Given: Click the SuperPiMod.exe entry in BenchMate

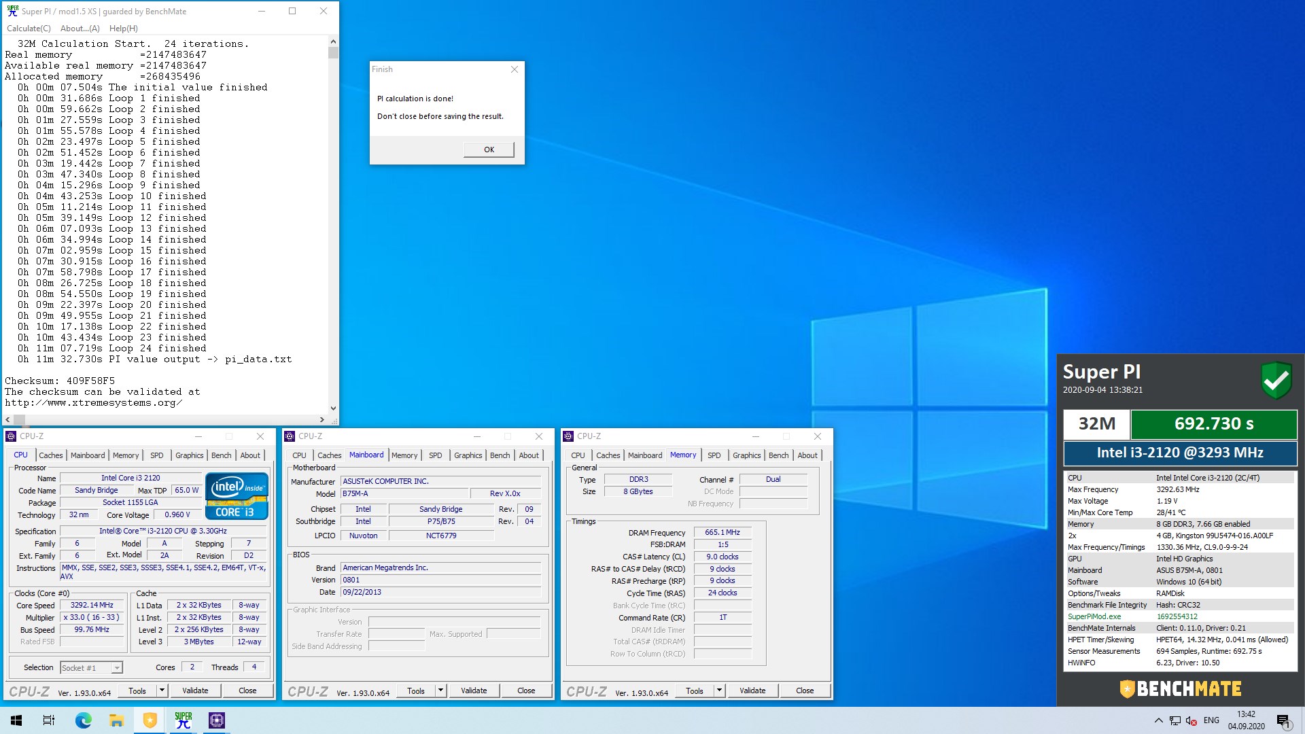Looking at the screenshot, I should 1094,616.
